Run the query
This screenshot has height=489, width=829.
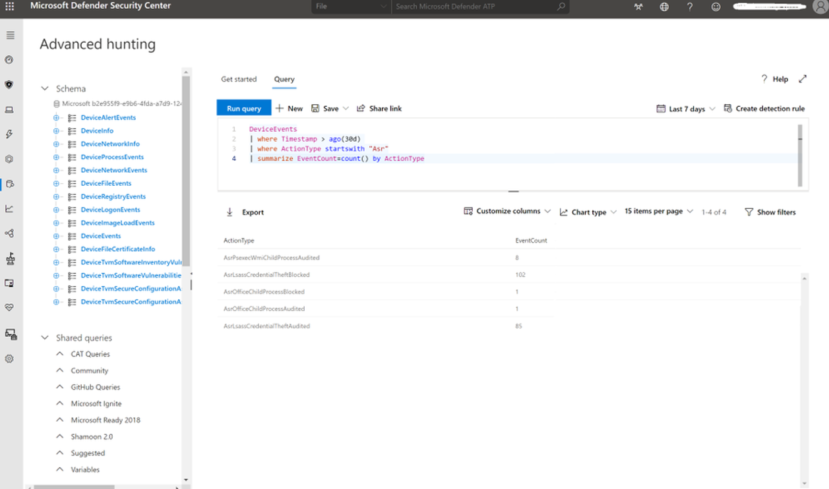click(244, 108)
